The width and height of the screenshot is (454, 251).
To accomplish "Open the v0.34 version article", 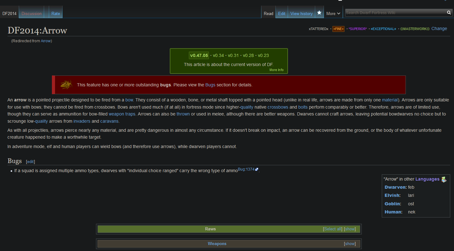I will (219, 55).
